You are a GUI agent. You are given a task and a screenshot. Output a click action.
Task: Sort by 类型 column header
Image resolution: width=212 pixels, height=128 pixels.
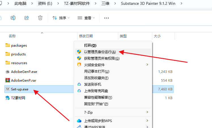point(123,36)
